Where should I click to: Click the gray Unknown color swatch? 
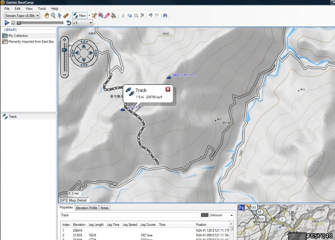coord(205,215)
